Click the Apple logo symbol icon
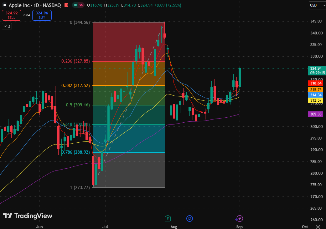Screen dimensions: 326x229 [5, 5]
